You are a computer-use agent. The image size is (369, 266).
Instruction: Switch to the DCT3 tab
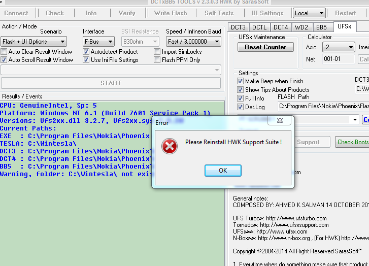pyautogui.click(x=238, y=27)
